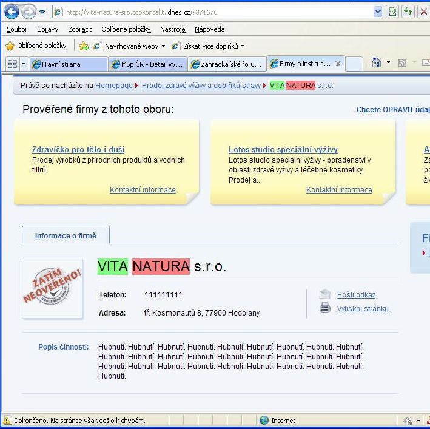Click the Zatím neověřeno stamp image

click(52, 288)
